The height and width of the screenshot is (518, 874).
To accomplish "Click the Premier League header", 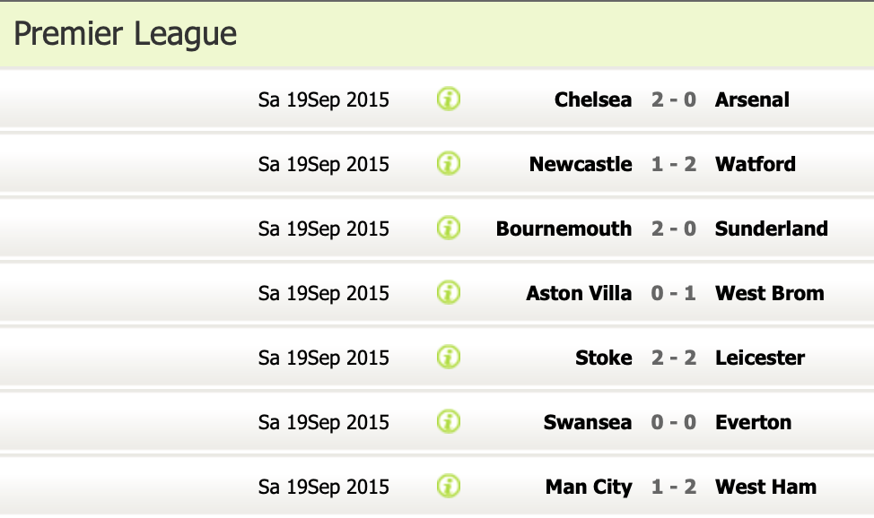I will [x=126, y=34].
